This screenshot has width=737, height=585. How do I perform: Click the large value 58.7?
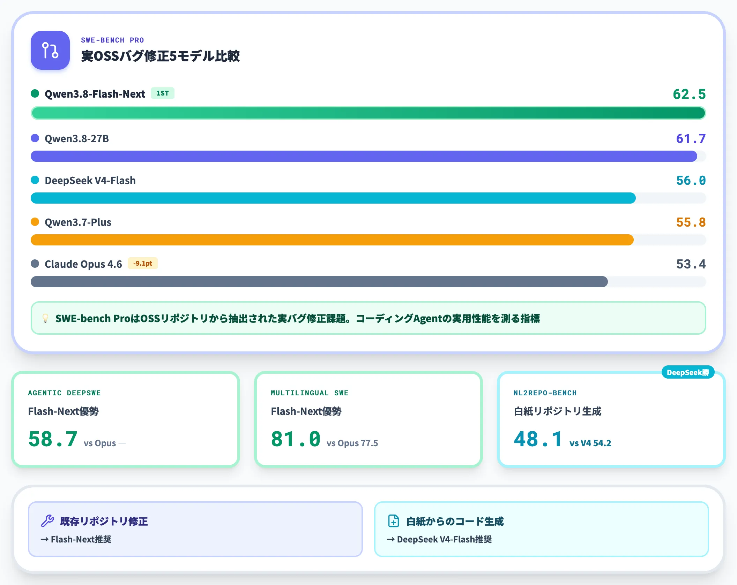53,439
